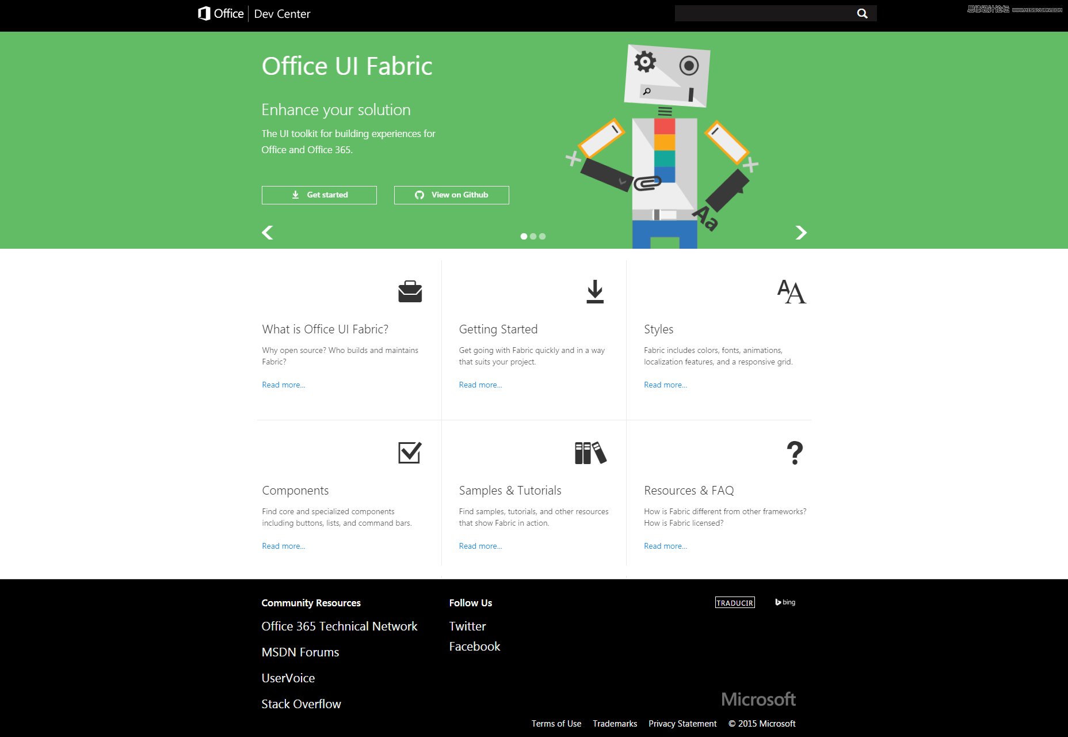Select the first carousel dot

click(524, 236)
